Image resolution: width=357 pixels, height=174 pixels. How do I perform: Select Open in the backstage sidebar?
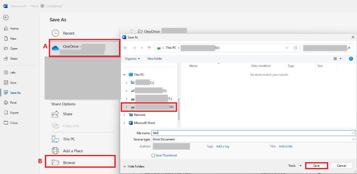(x=11, y=48)
